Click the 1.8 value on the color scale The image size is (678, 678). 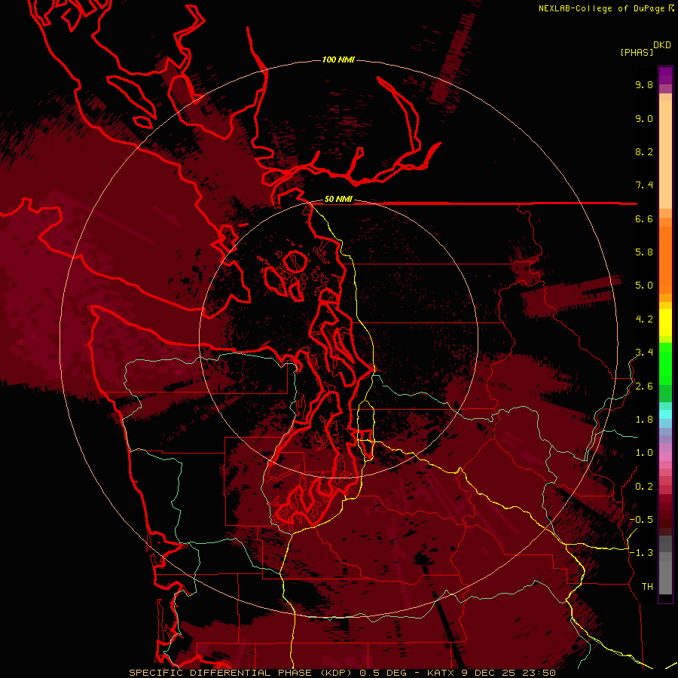coord(644,420)
